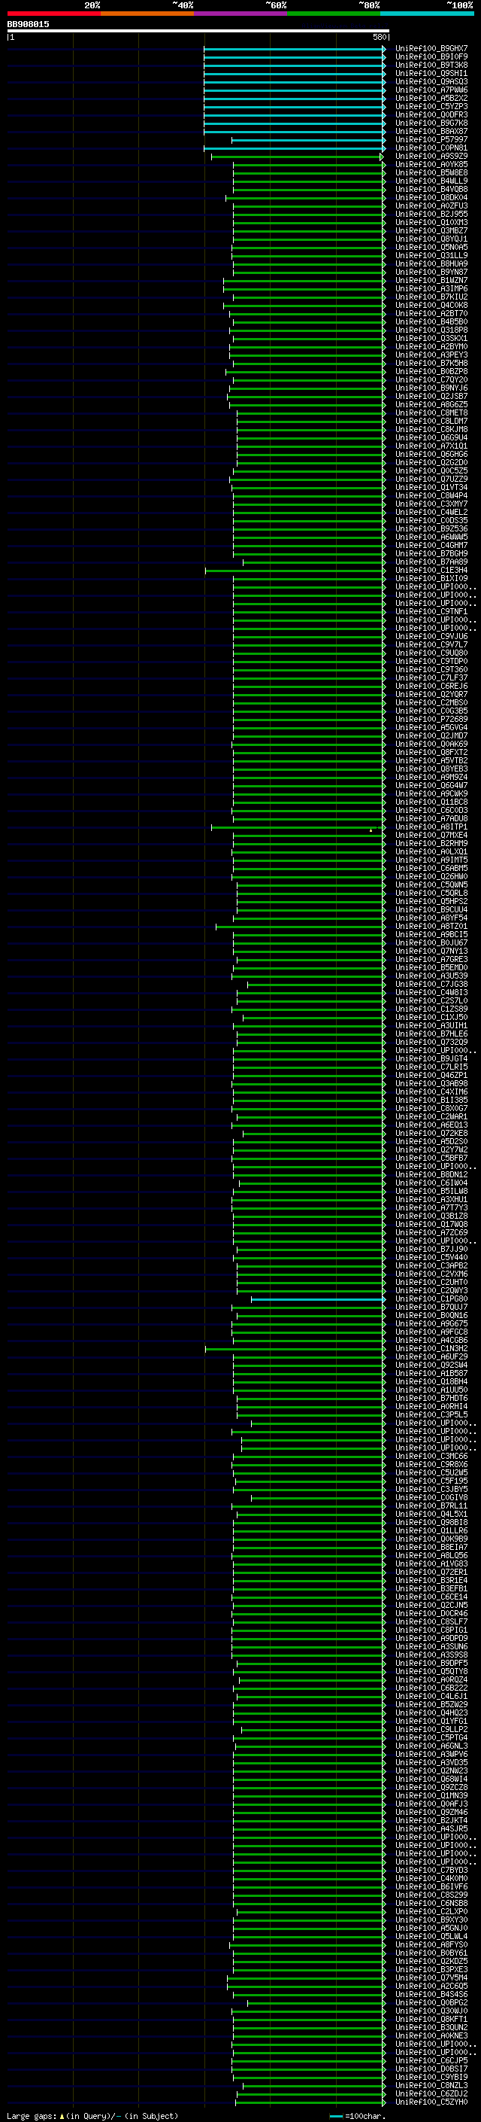Open hit UniRef100_P57997
481x2122 pixels.
tap(431, 140)
